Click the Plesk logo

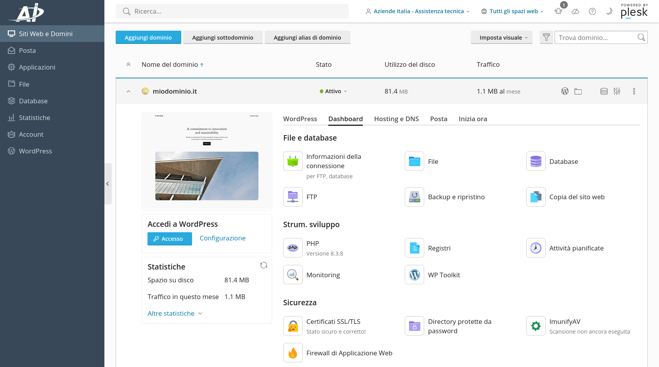pos(634,11)
